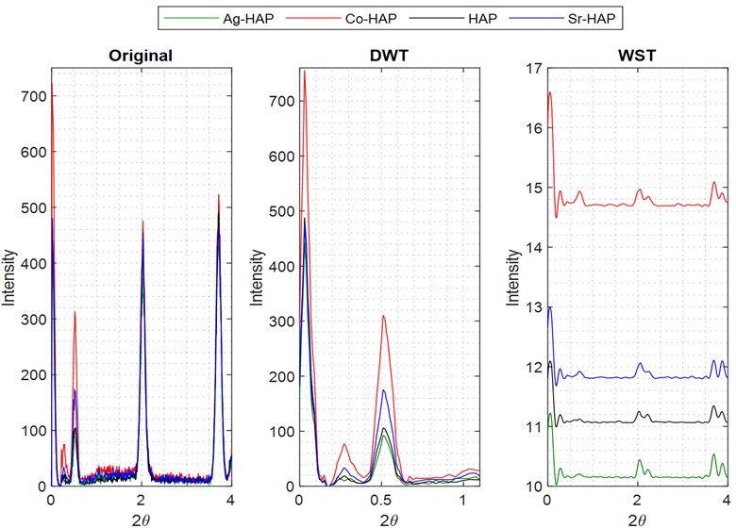Image resolution: width=736 pixels, height=528 pixels.
Task: Click the 200 y-tick of the DWT plot
Action: pyautogui.click(x=281, y=376)
